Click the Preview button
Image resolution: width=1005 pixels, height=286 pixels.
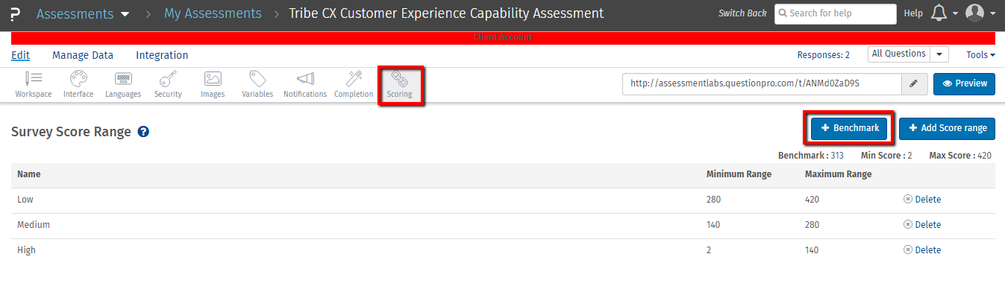click(964, 83)
